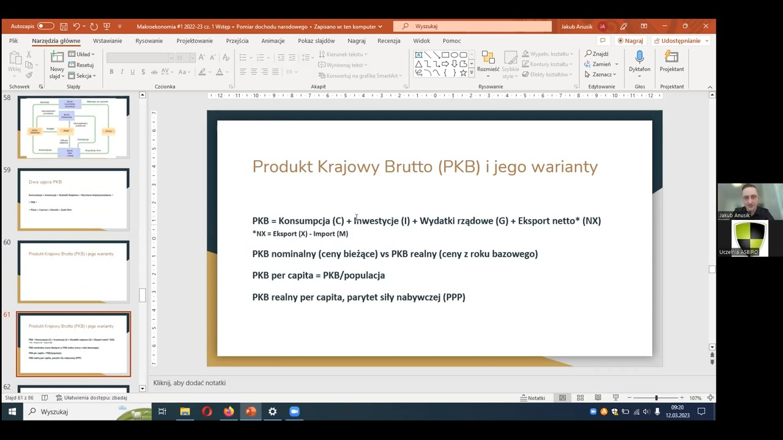Expand the Sekcja dropdown
Screen dimensions: 783x440
tap(82, 76)
